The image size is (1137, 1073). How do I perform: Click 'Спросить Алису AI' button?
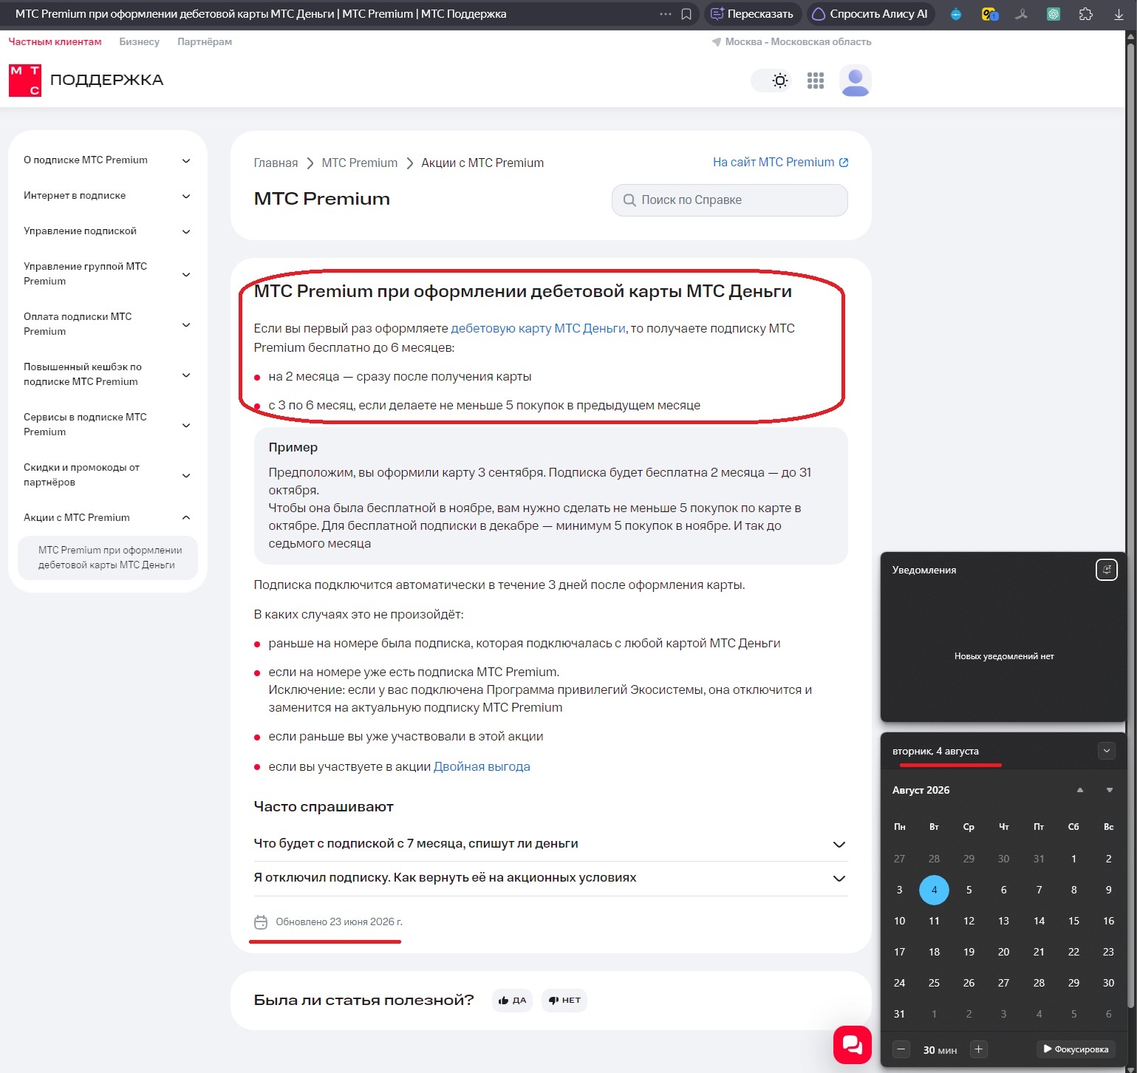[x=870, y=14]
